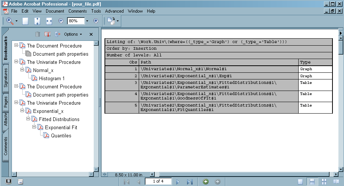
Task: Select the Quantiles bookmark
Action: click(61, 136)
